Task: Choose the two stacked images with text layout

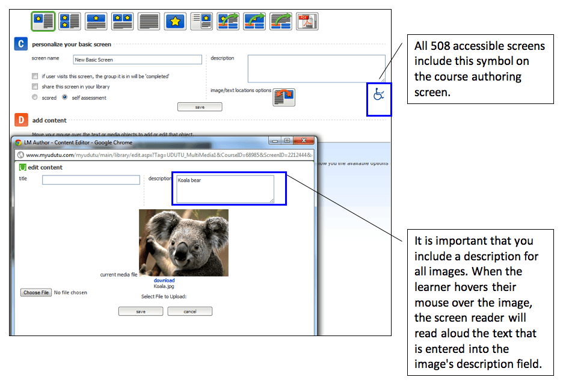Action: (70, 22)
